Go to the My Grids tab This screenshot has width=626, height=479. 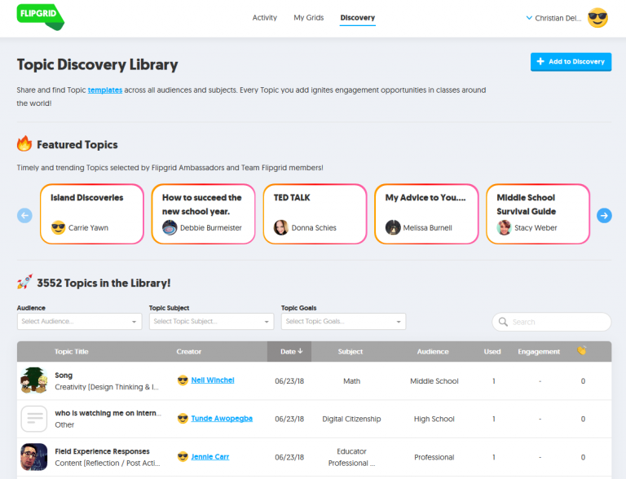coord(309,18)
